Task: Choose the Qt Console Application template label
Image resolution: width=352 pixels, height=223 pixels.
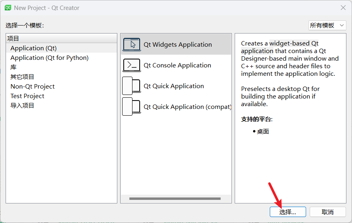Action: pos(177,65)
